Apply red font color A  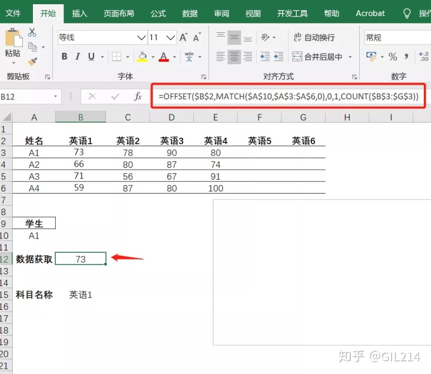pyautogui.click(x=163, y=57)
